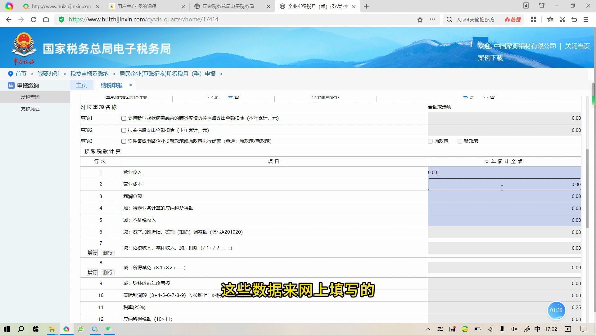Open the 案例下载 link
This screenshot has height=335, width=596.
490,58
